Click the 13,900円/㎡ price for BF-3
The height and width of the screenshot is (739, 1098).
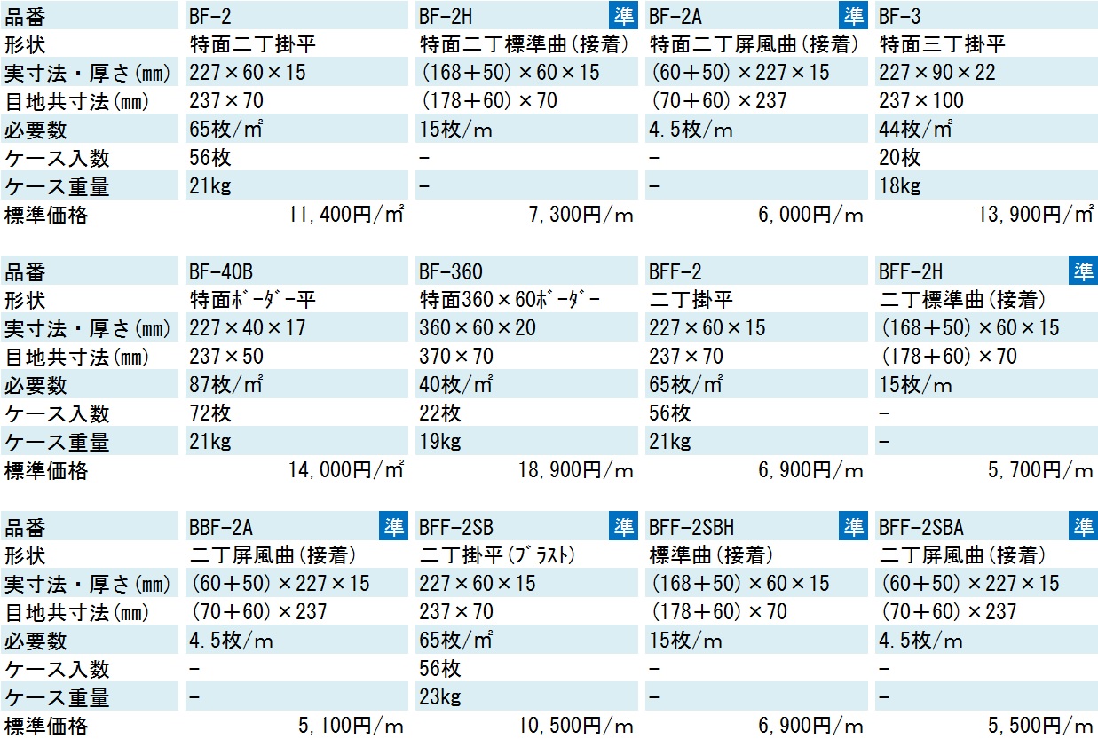tap(1036, 215)
